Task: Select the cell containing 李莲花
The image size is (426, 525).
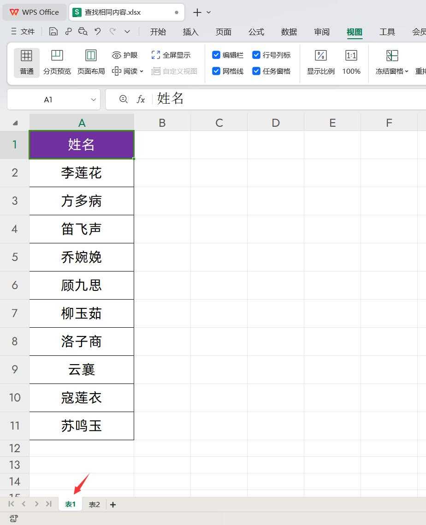Action: [82, 173]
